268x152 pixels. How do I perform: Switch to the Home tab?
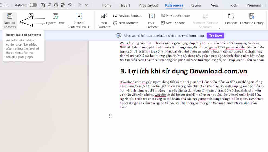point(106,5)
